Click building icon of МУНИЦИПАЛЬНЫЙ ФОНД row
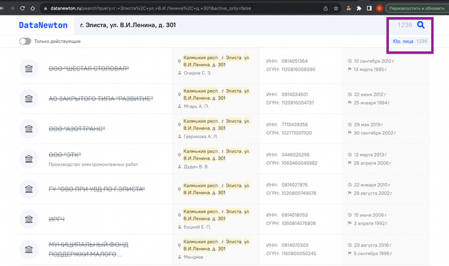Image resolution: width=449 pixels, height=266 pixels. 29,249
